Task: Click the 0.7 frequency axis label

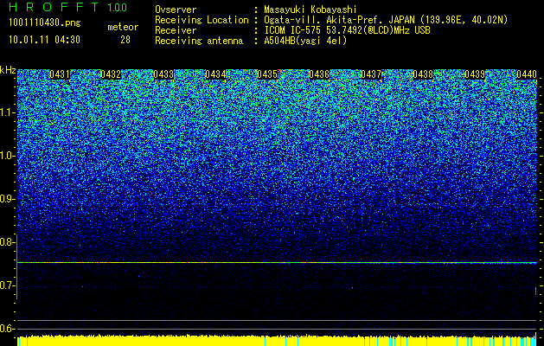Action: (6, 285)
